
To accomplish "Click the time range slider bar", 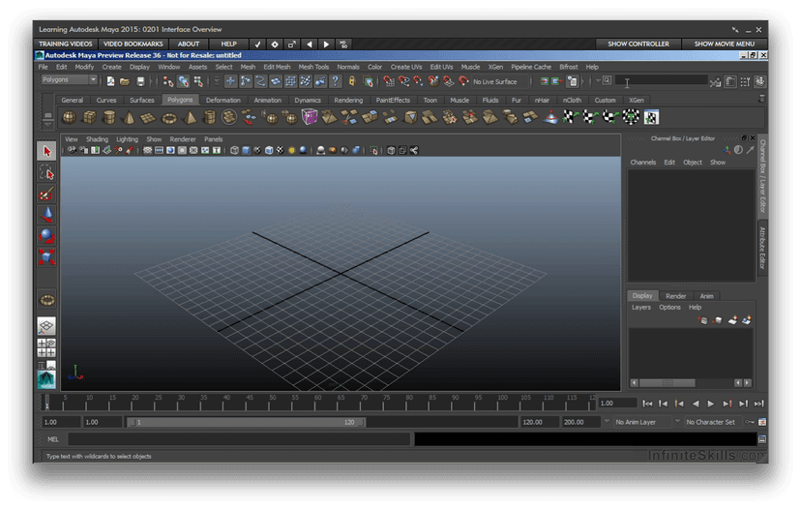I will click(x=246, y=422).
